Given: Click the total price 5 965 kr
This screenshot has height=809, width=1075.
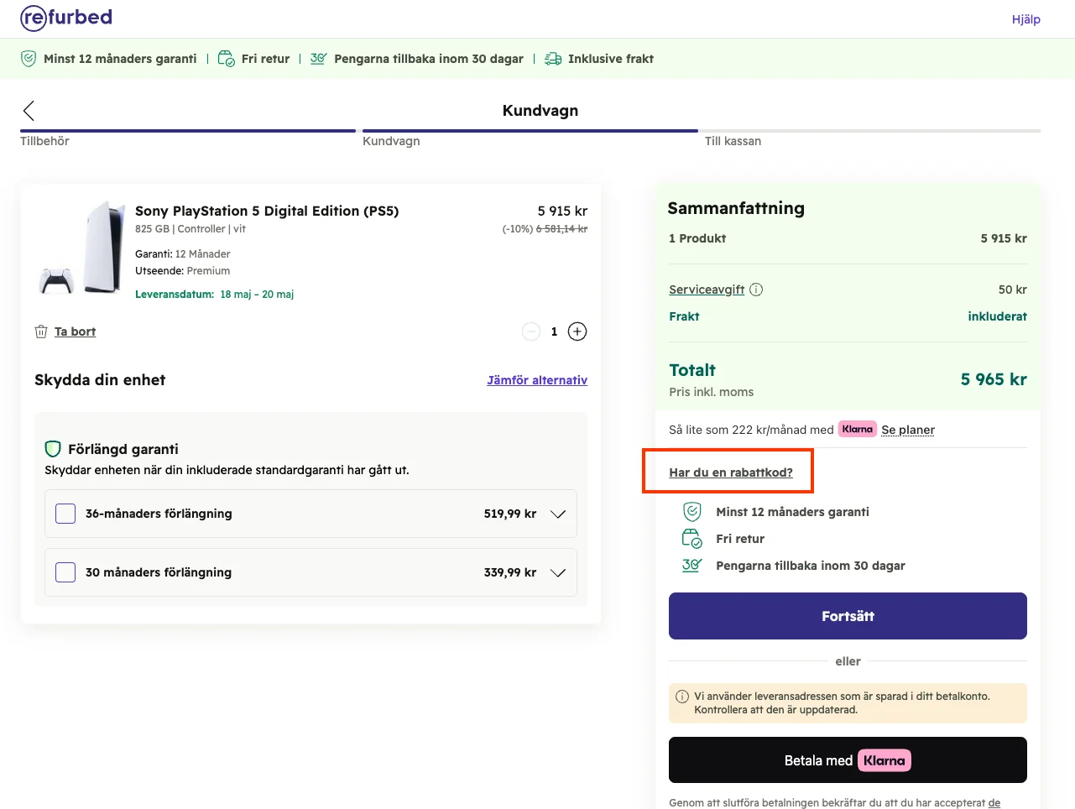Looking at the screenshot, I should 994,379.
